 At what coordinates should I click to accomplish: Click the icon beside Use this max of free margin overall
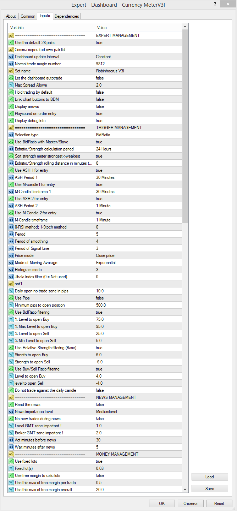pyautogui.click(x=11, y=490)
